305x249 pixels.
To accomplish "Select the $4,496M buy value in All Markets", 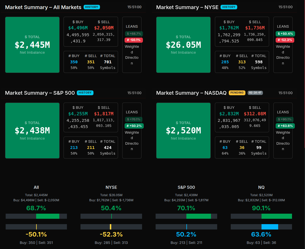I will click(x=78, y=28).
